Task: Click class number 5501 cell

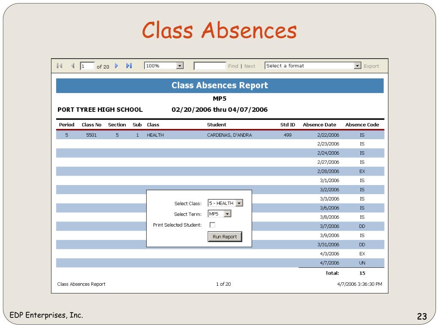Action: [91, 135]
